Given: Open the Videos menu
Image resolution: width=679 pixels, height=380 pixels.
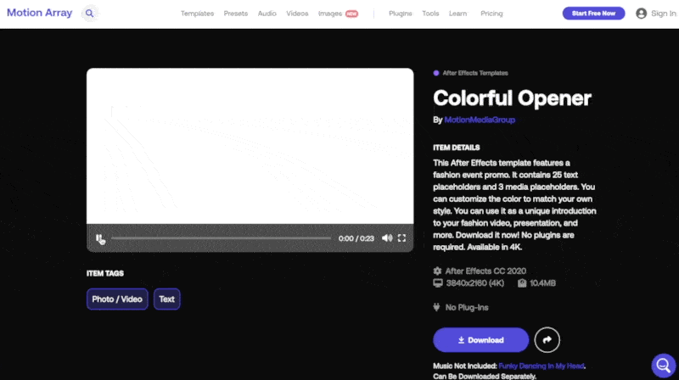Looking at the screenshot, I should tap(297, 14).
